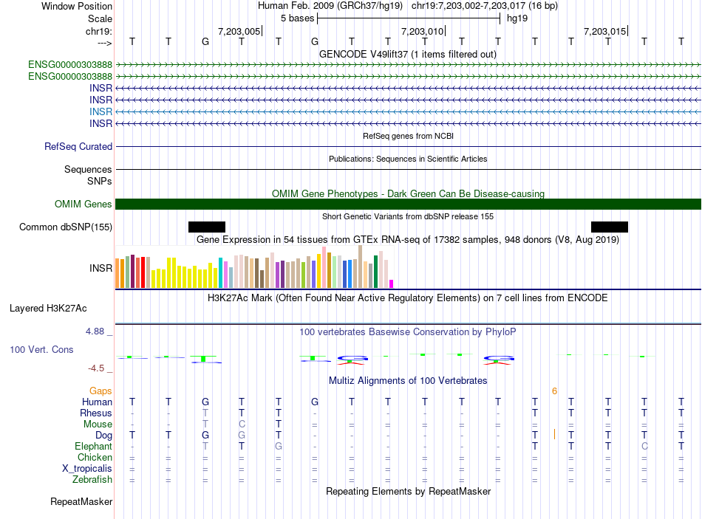Open the GENCODE V49lift37 track title

(407, 54)
